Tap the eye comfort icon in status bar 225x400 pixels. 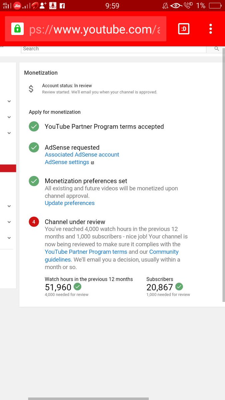pyautogui.click(x=176, y=6)
